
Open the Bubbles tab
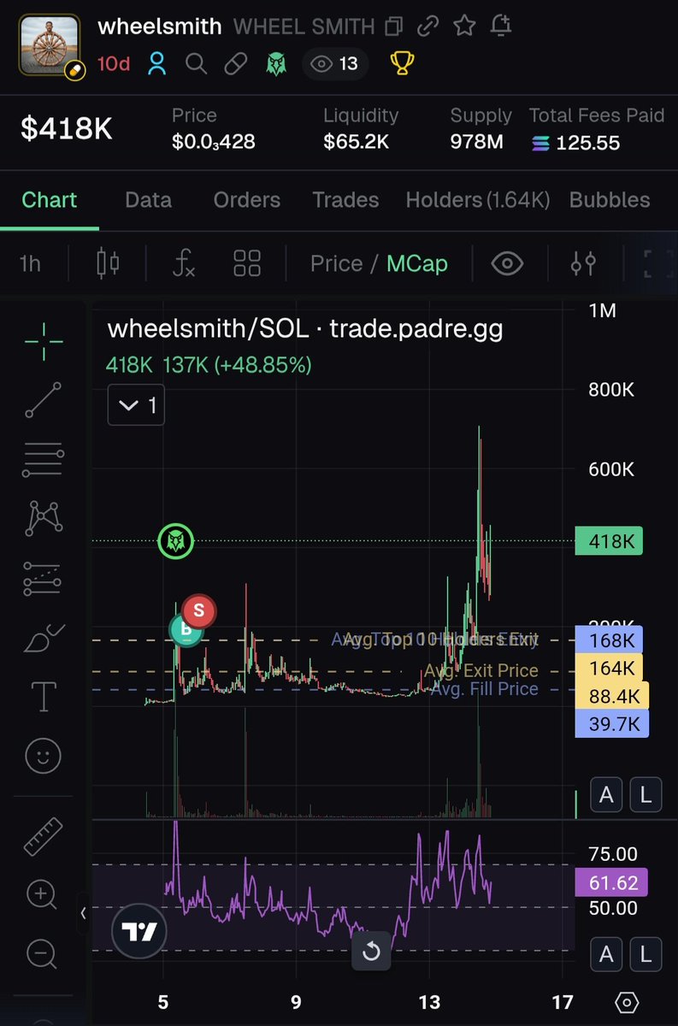pyautogui.click(x=610, y=200)
